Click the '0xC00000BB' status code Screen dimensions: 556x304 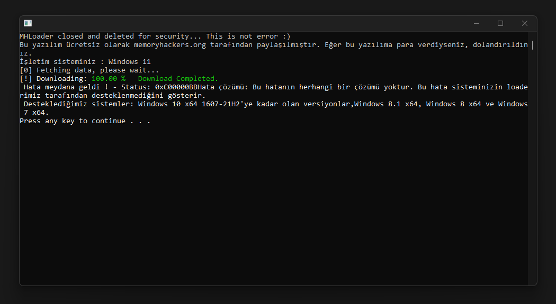(176, 87)
